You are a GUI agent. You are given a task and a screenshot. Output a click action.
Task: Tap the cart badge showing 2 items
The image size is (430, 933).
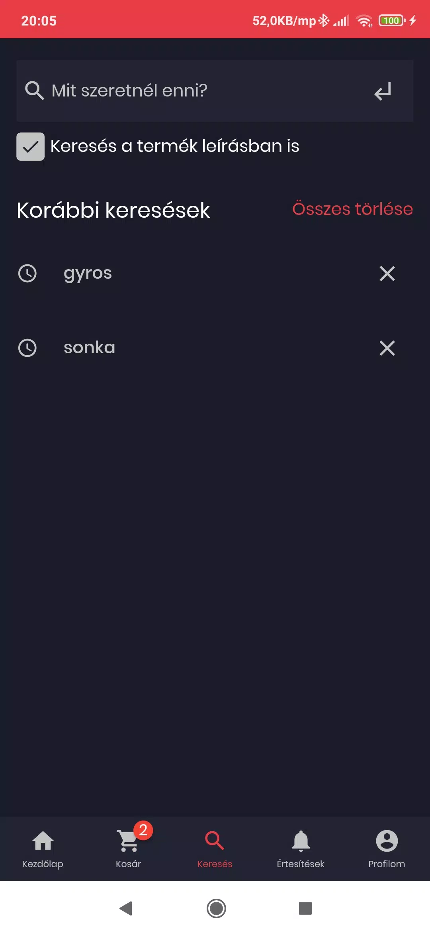tap(143, 831)
